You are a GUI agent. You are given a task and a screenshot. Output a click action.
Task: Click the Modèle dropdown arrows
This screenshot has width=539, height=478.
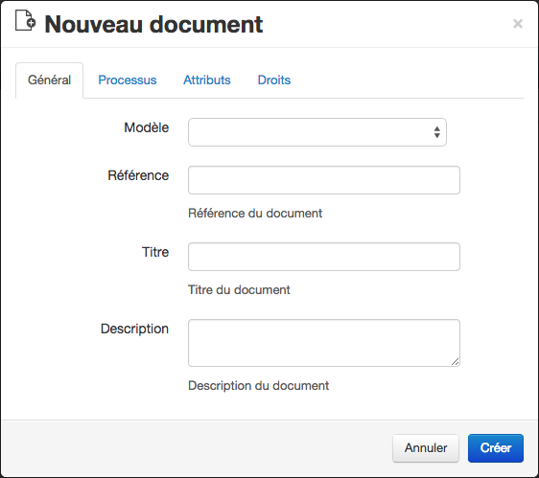437,132
